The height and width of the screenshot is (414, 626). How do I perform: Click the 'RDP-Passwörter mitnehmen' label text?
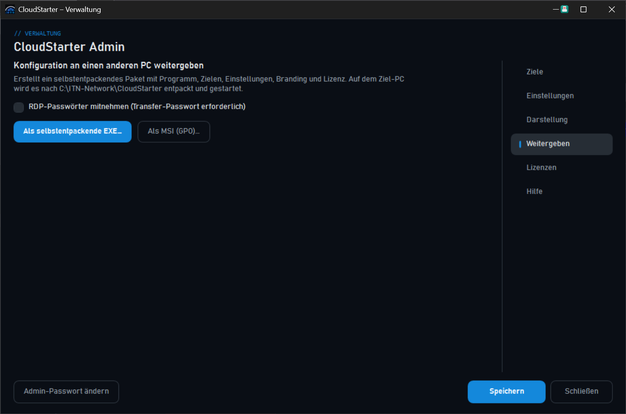137,107
